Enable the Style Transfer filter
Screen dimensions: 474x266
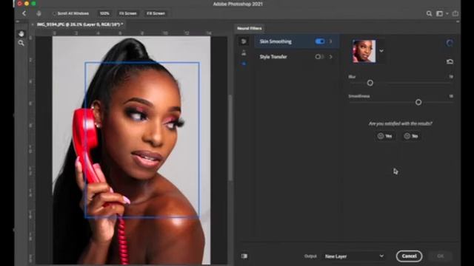pyautogui.click(x=319, y=57)
